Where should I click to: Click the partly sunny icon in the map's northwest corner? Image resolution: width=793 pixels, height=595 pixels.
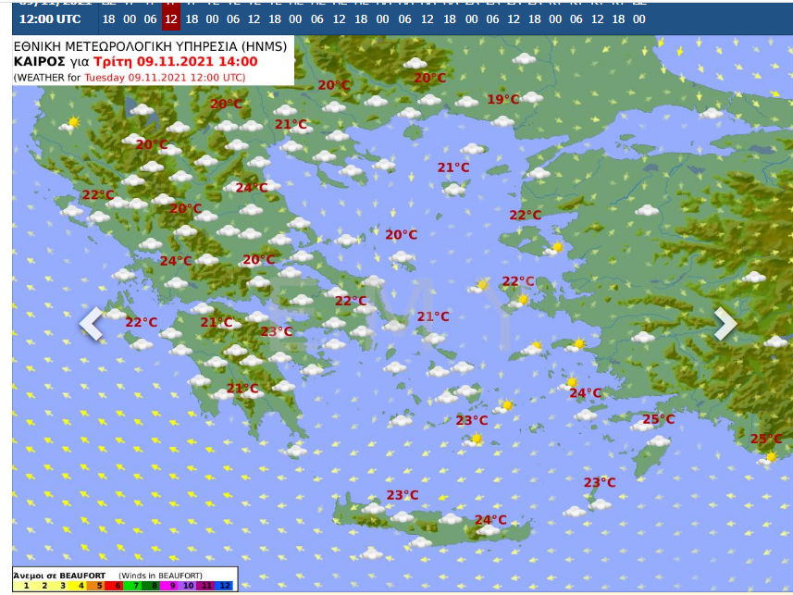pyautogui.click(x=70, y=123)
